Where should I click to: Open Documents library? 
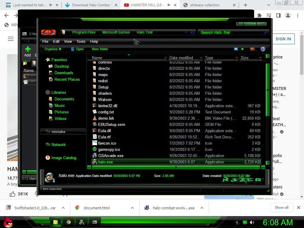click(x=64, y=99)
